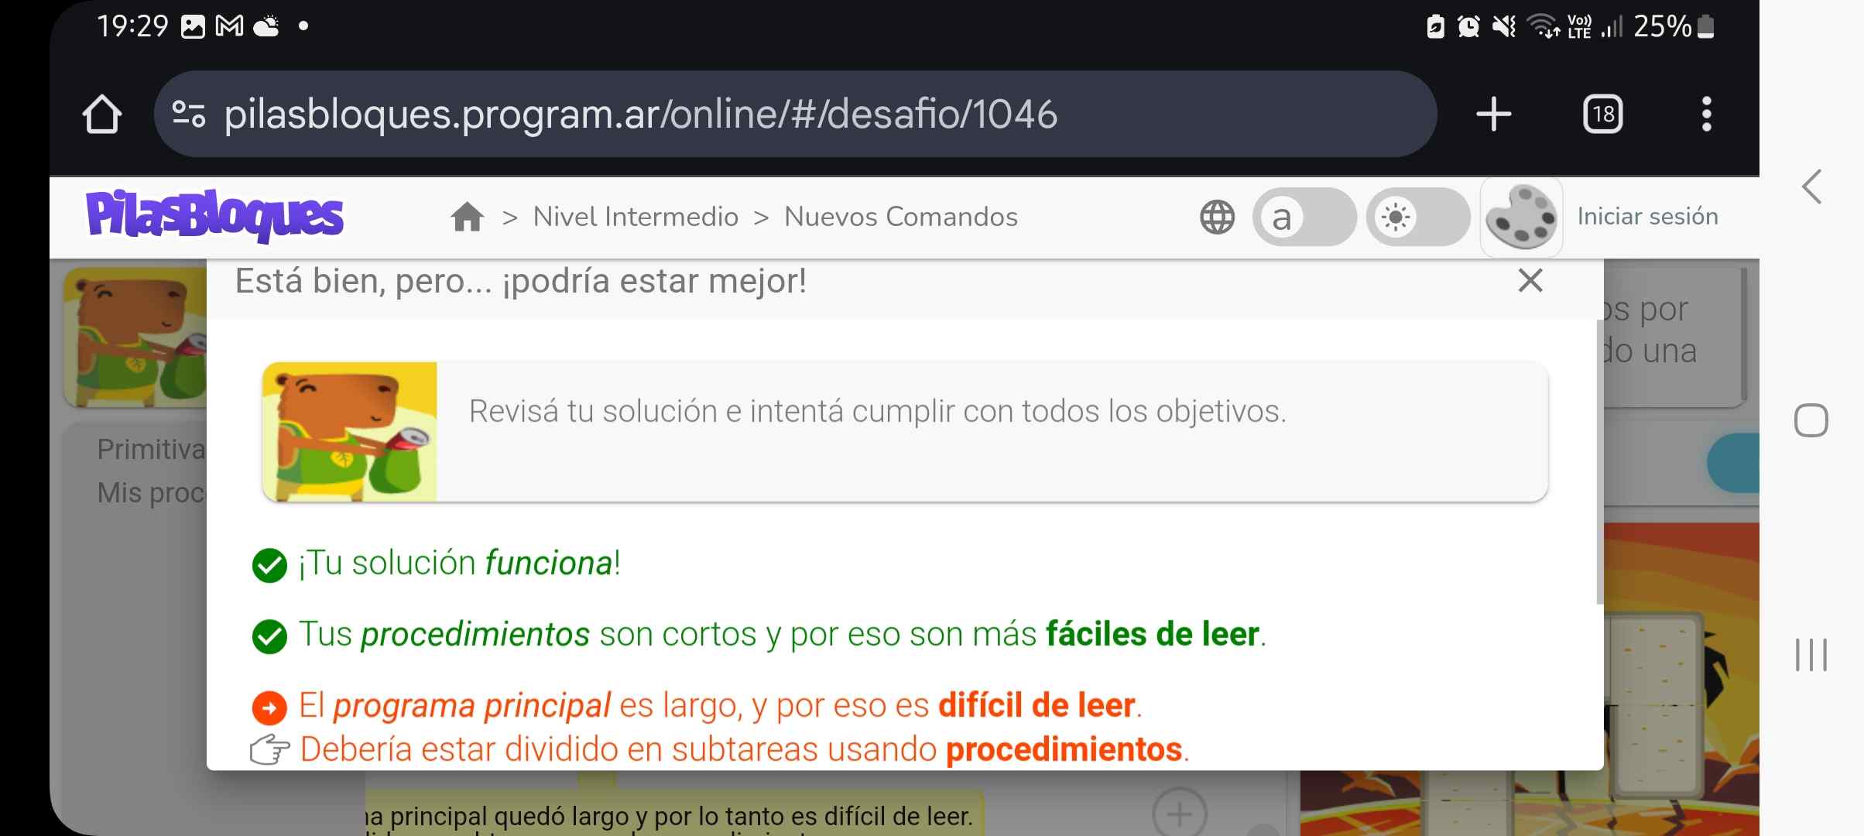The image size is (1864, 836).
Task: Click the dialog's vertical scrollbar
Action: pos(1599,464)
